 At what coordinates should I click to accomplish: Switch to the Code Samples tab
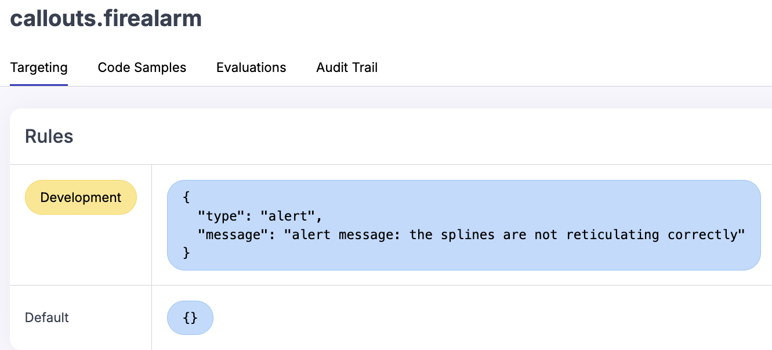click(x=142, y=67)
